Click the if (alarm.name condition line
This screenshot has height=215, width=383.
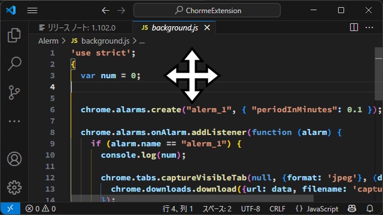[x=166, y=144]
